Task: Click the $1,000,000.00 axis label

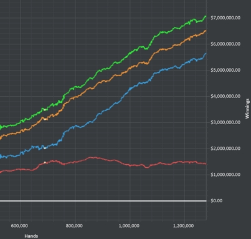Action: pyautogui.click(x=225, y=175)
